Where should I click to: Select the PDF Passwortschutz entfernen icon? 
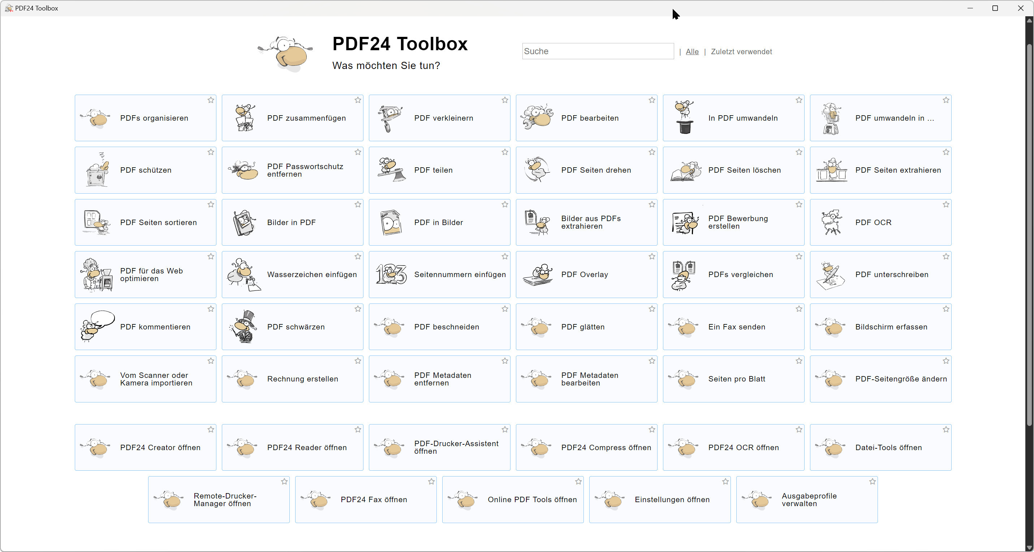tap(243, 170)
